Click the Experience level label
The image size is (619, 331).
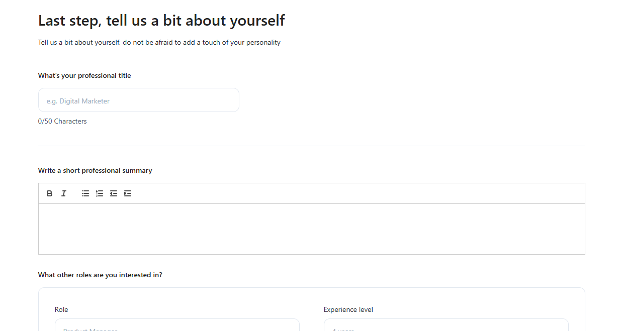coord(348,310)
